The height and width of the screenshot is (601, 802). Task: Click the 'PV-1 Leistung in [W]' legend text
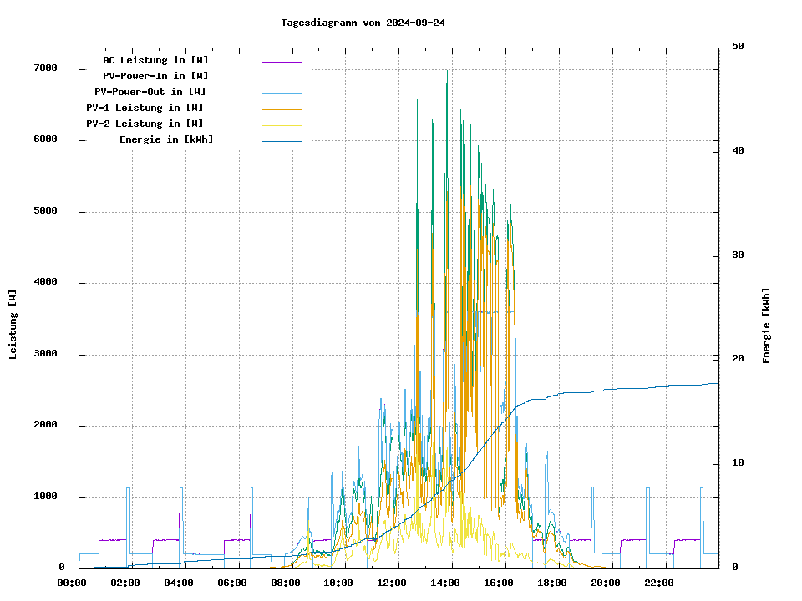pos(145,108)
